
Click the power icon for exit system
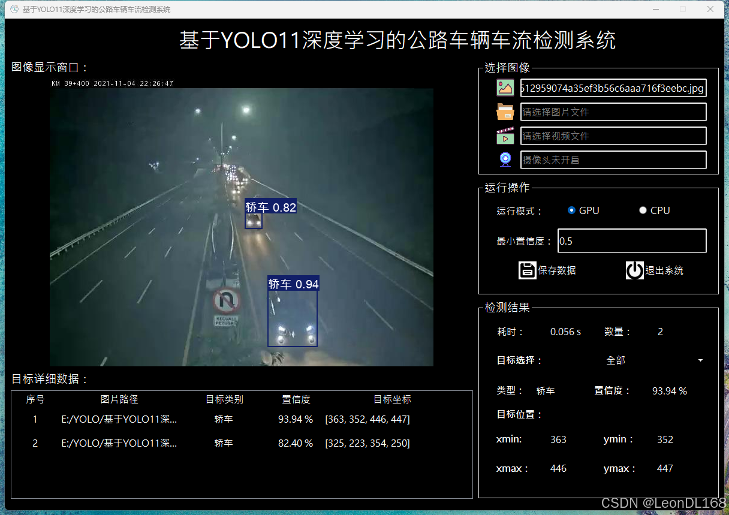pyautogui.click(x=635, y=270)
